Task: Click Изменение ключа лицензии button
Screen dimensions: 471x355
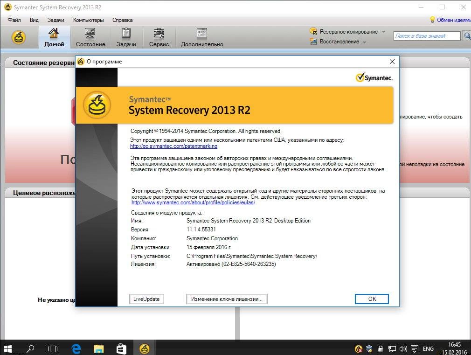Action: point(227,299)
